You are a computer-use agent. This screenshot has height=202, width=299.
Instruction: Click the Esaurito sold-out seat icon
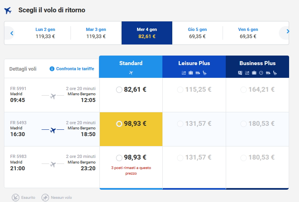click(15, 197)
